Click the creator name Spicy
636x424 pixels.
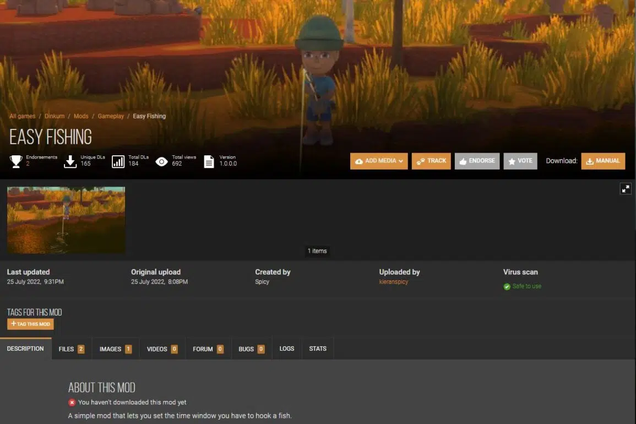262,281
